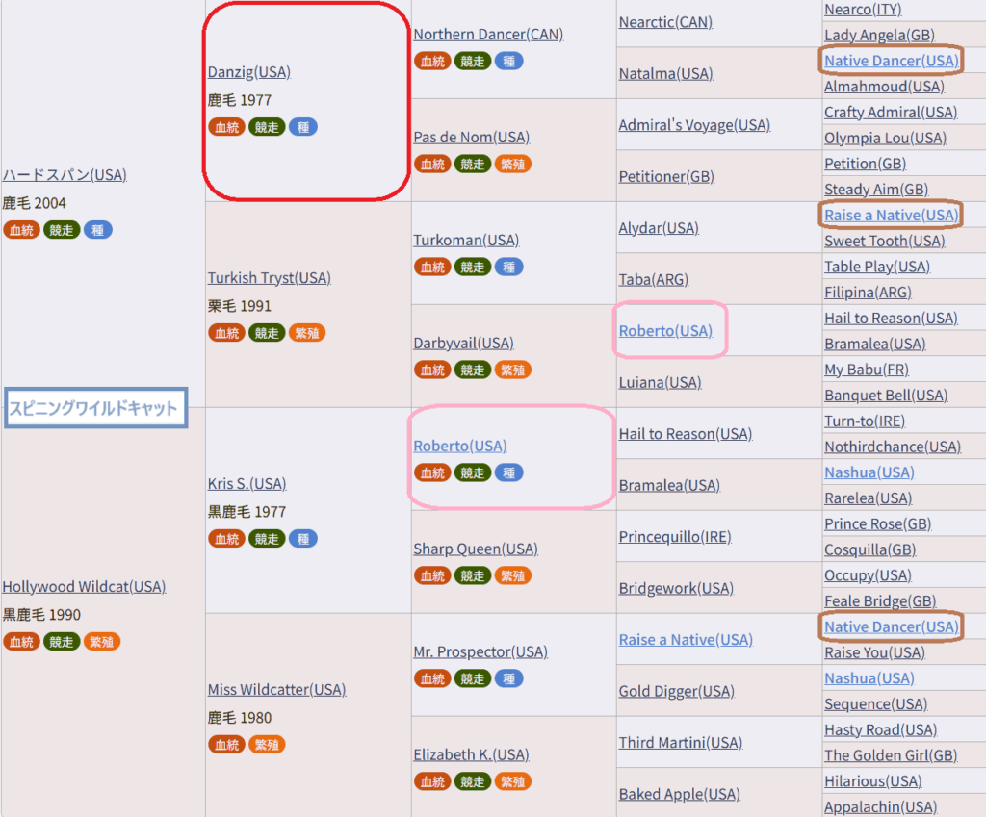Click the 競走 badge under Turkoman
This screenshot has height=817, width=986.
[x=473, y=267]
